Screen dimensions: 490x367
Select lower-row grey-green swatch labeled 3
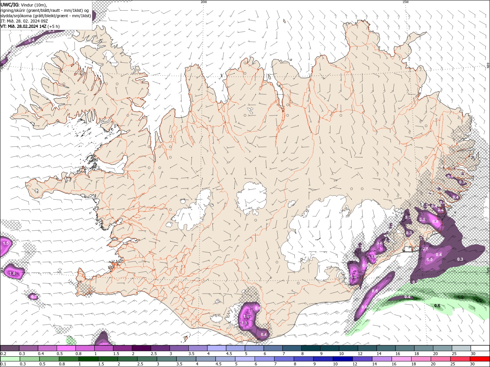pos(167,359)
